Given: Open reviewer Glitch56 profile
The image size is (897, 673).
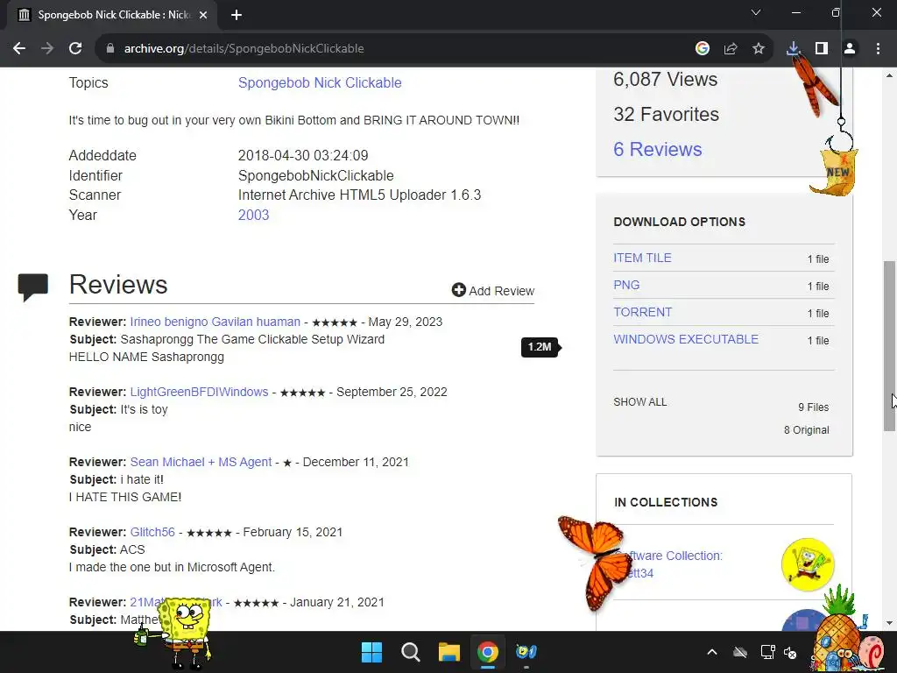Looking at the screenshot, I should [152, 532].
